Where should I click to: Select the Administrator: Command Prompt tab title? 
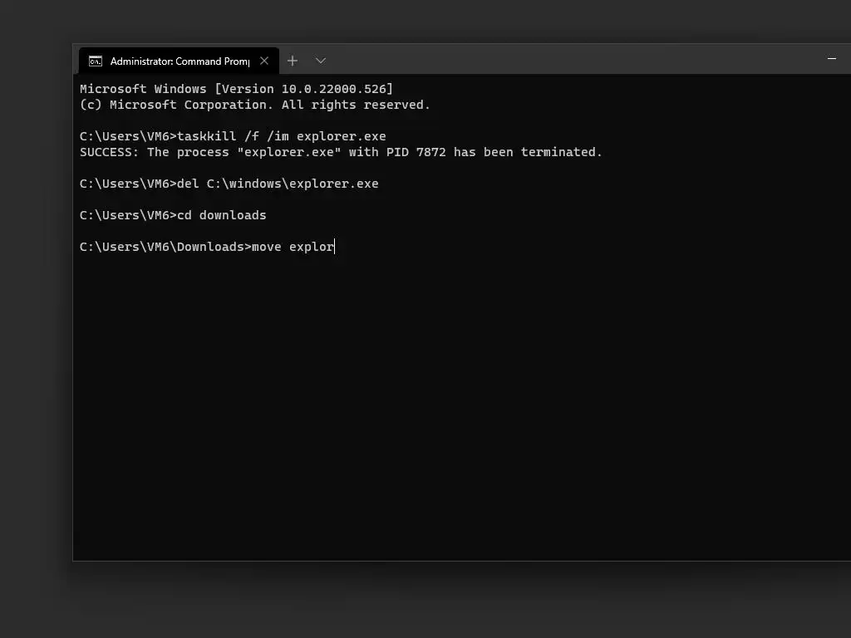coord(179,61)
